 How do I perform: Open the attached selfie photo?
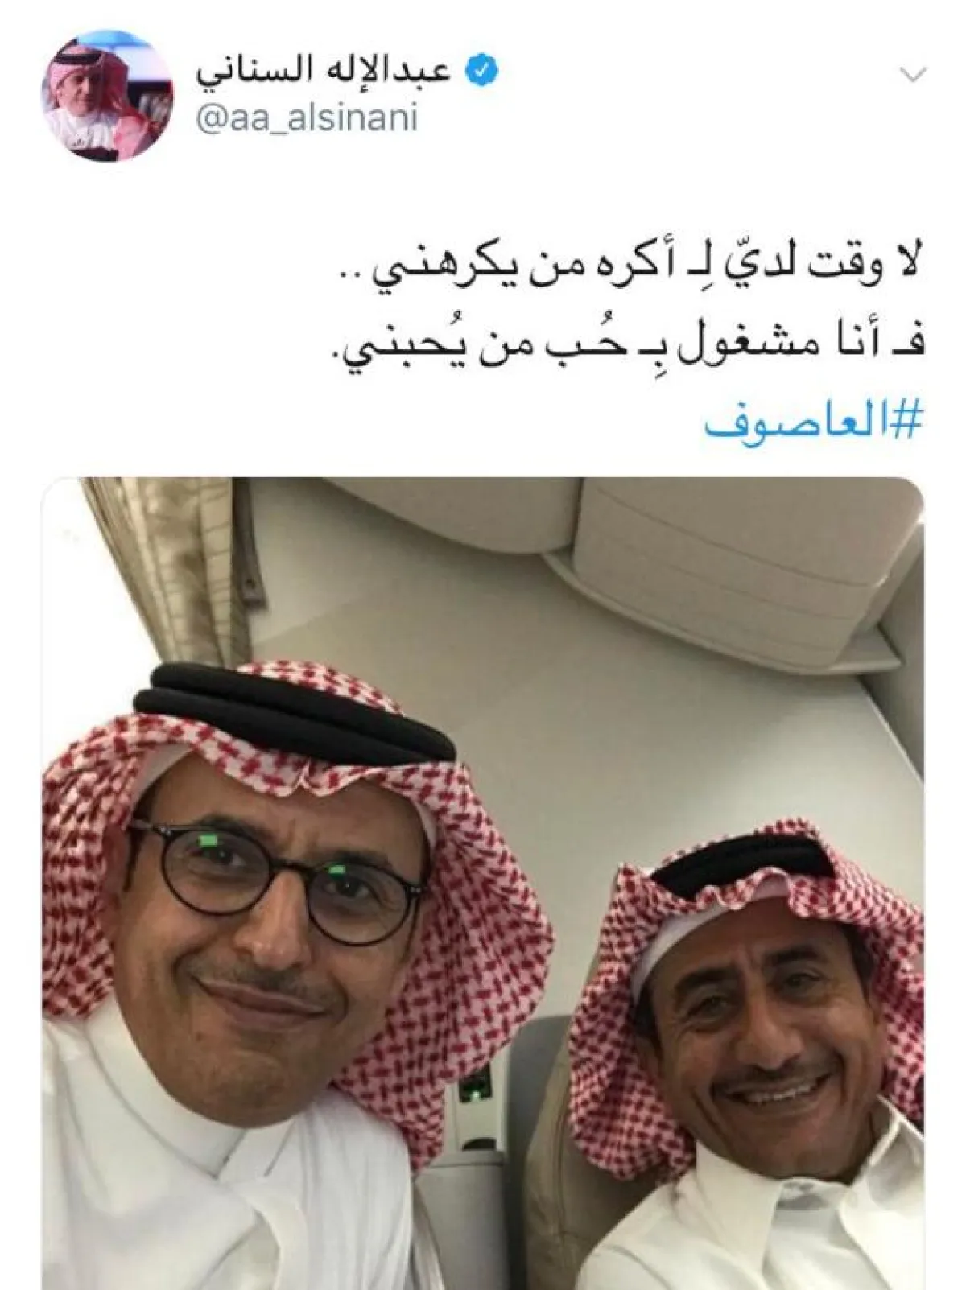(483, 883)
